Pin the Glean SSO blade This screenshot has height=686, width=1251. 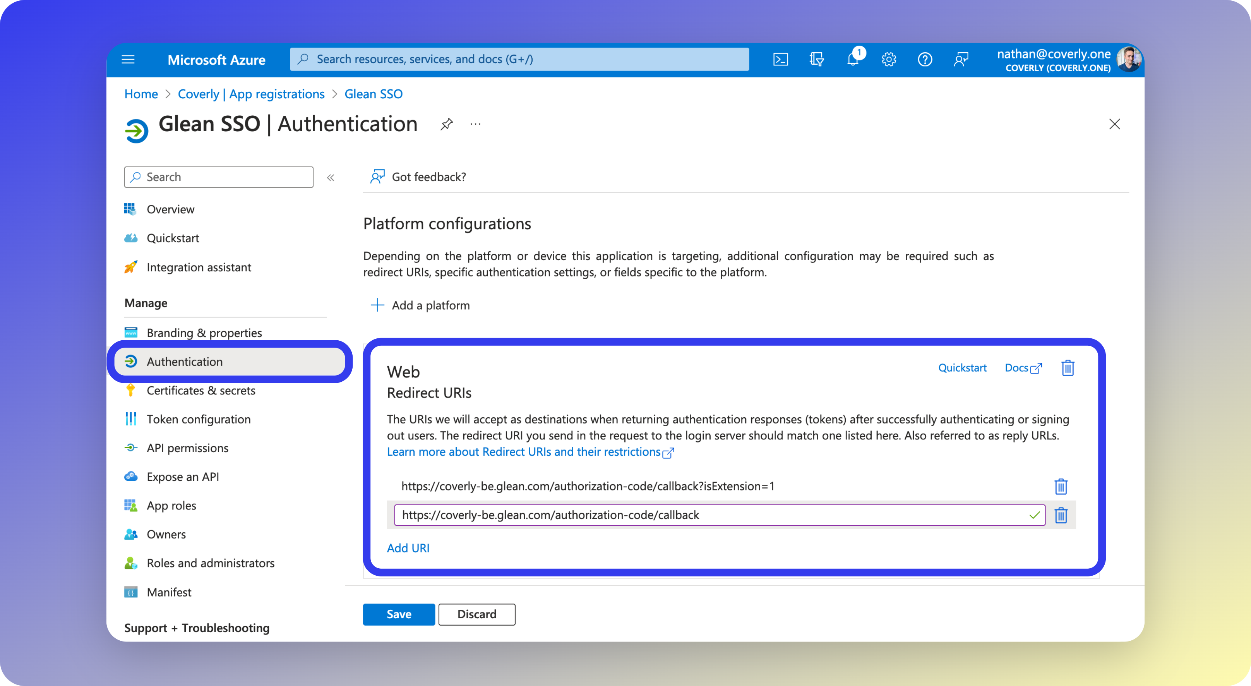tap(446, 124)
